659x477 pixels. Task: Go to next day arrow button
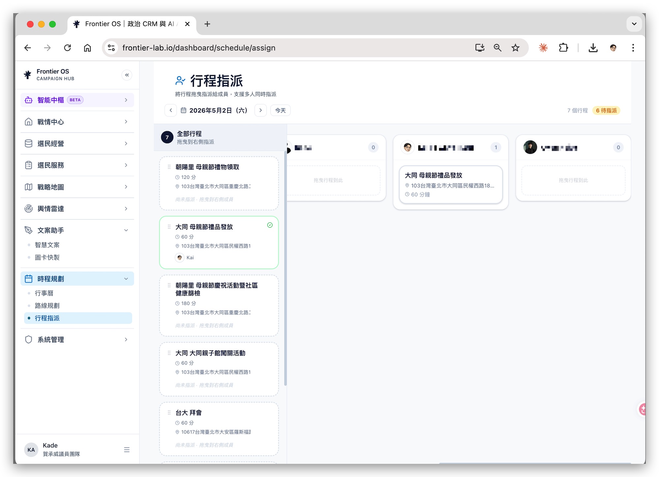pos(261,110)
